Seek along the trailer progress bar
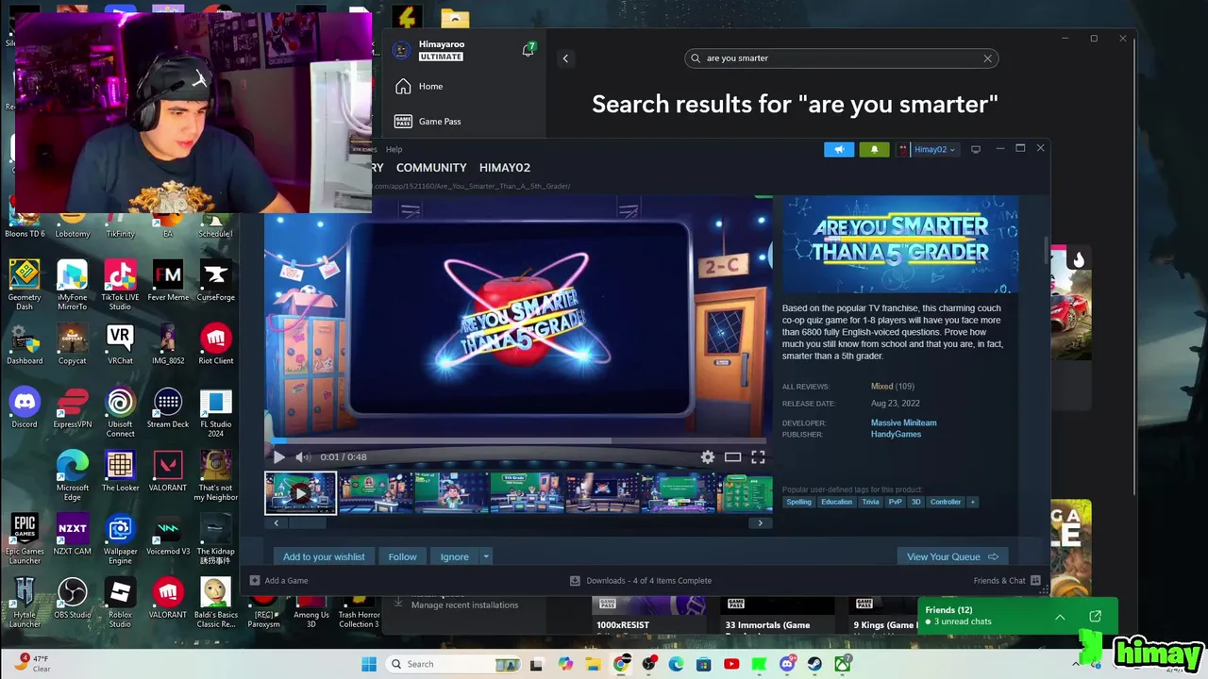This screenshot has width=1208, height=679. [518, 440]
